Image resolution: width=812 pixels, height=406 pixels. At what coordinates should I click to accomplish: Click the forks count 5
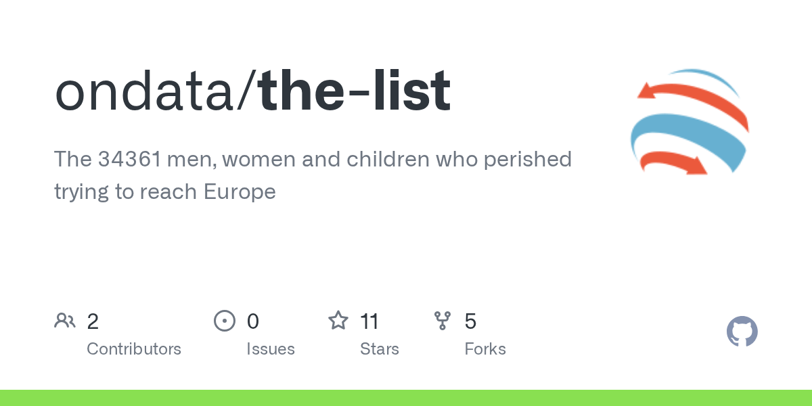tap(470, 321)
